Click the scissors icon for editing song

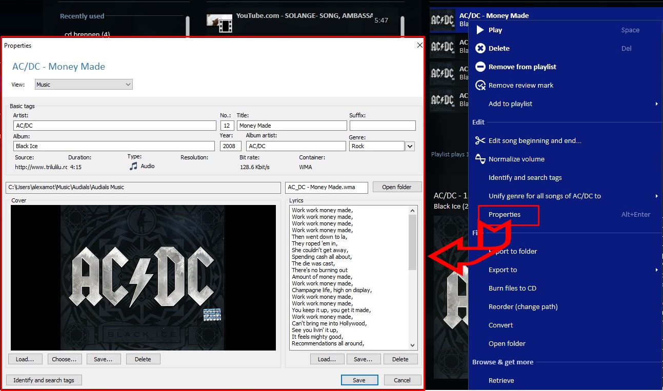pyautogui.click(x=480, y=140)
